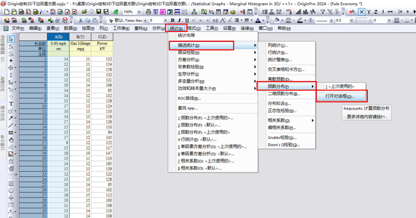Screen dimensions: 416x218
Task: Click the Gas Mileage long name cell
Action: 80,43
